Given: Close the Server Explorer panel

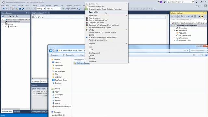Looking at the screenshot, I should 29,13.
